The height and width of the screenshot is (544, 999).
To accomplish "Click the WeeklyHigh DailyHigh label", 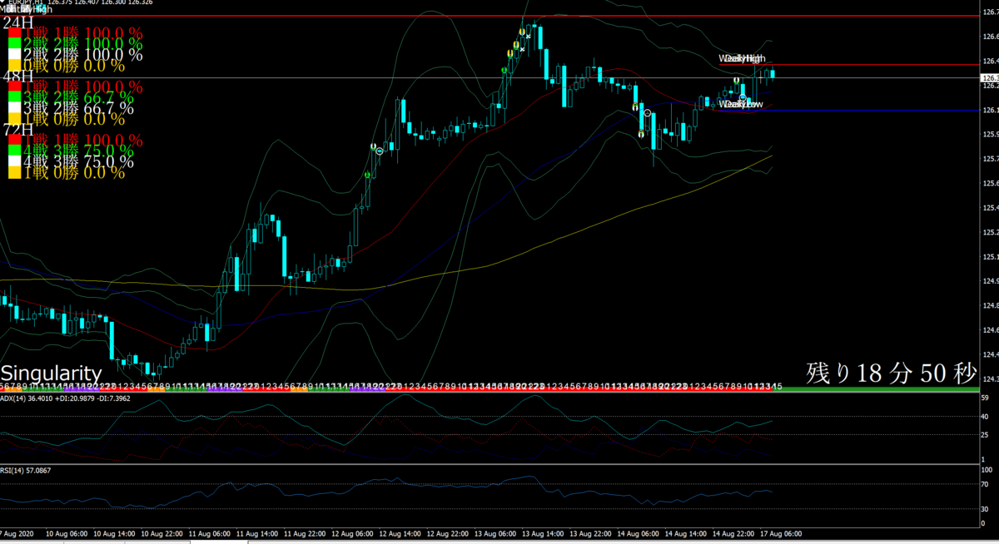I will click(742, 58).
